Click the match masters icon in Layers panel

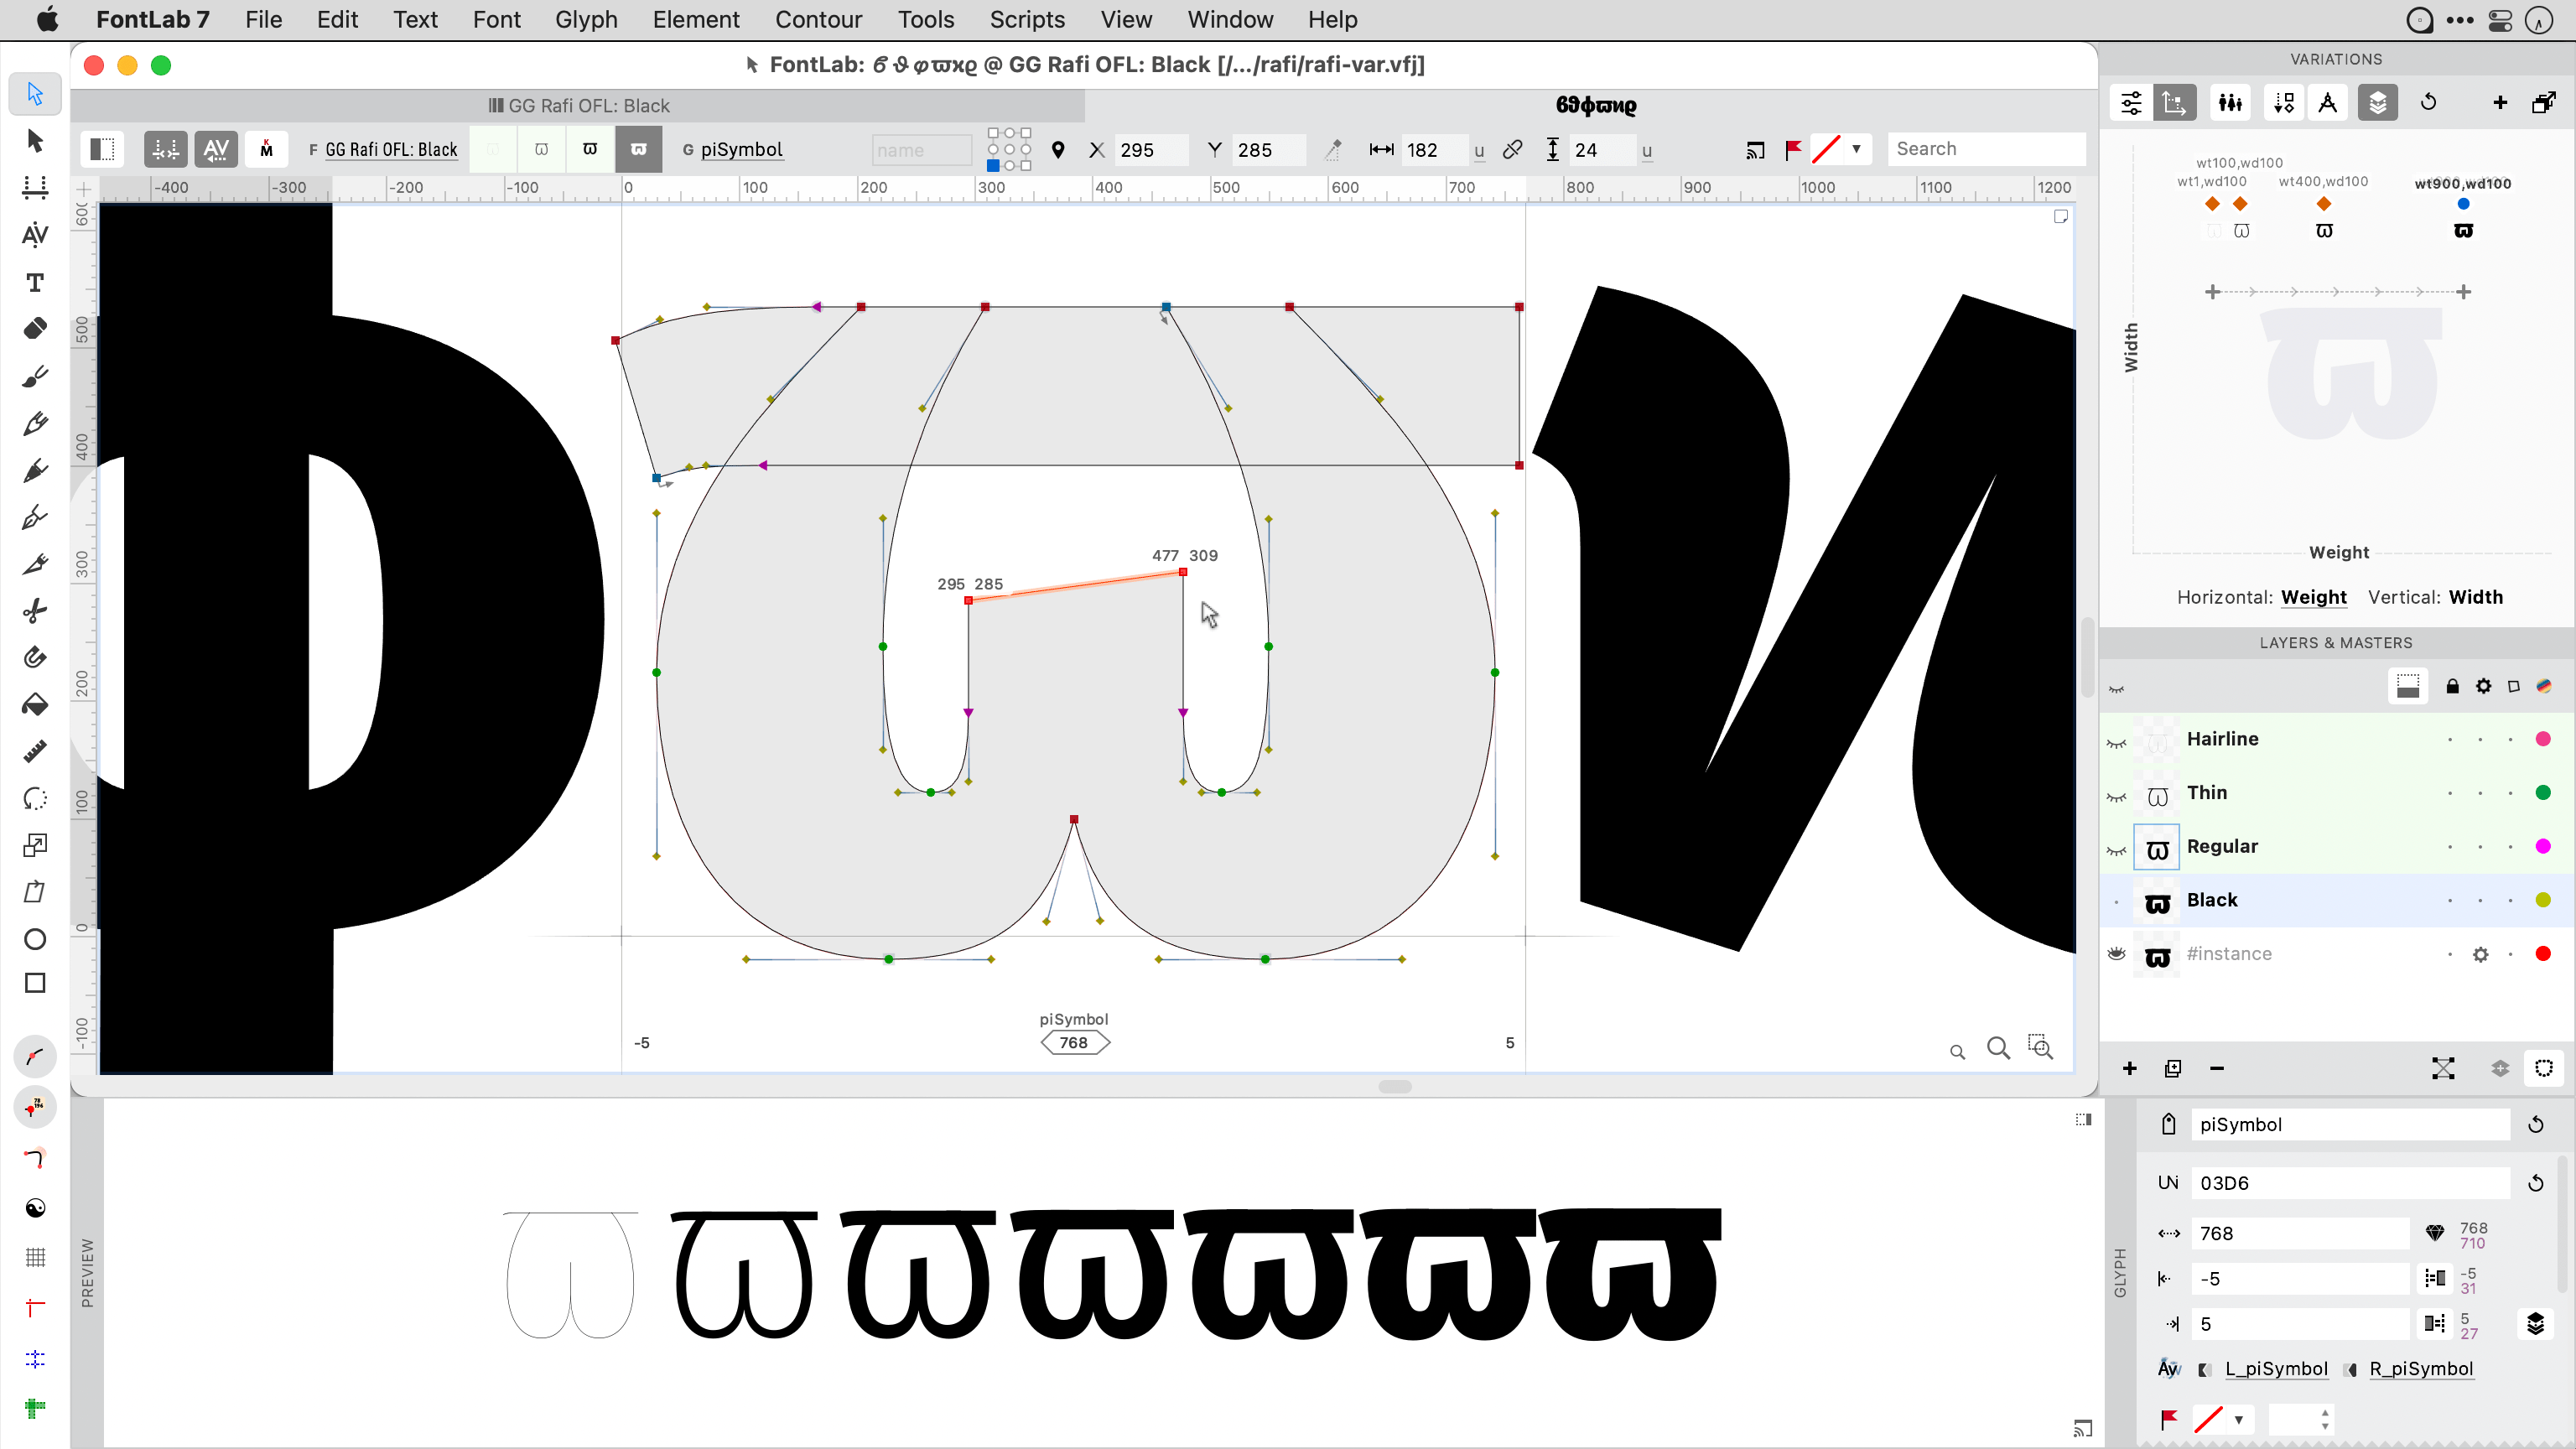pyautogui.click(x=2443, y=1068)
